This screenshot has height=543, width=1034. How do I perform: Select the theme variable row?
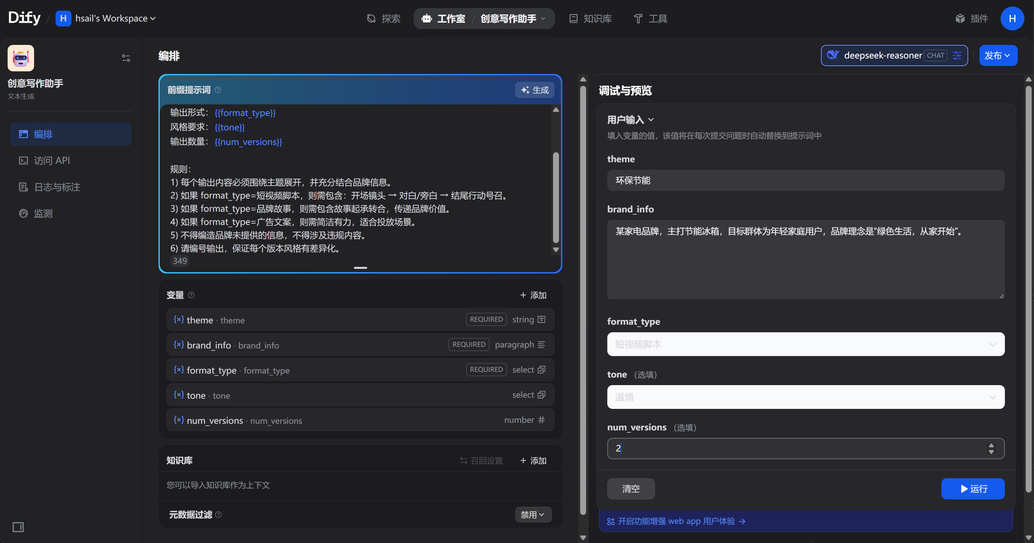pyautogui.click(x=361, y=319)
